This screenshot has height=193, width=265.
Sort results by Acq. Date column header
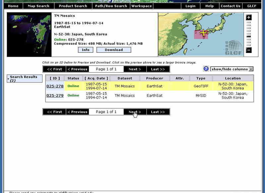pos(96,78)
